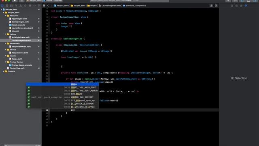
Task: Click 'func loadImage(_ url: URL)' line
Action: (78, 57)
